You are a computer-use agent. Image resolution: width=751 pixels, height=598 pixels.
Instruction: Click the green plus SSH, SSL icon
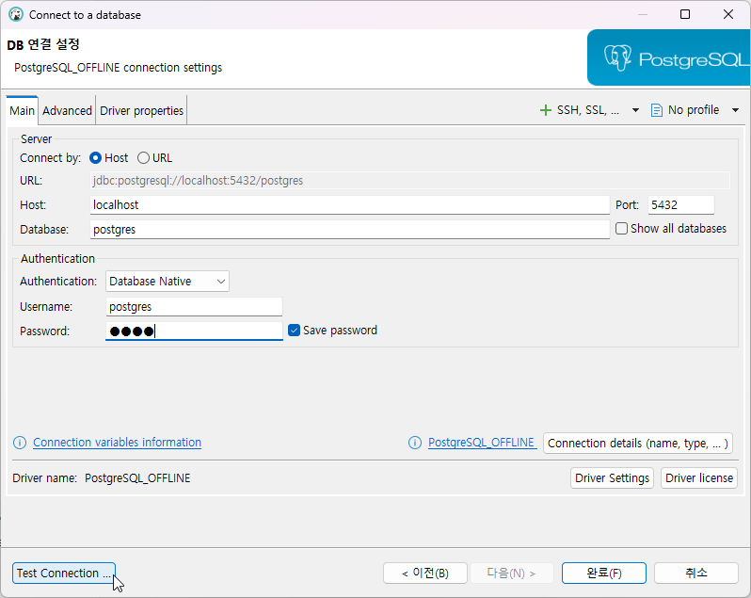[545, 110]
